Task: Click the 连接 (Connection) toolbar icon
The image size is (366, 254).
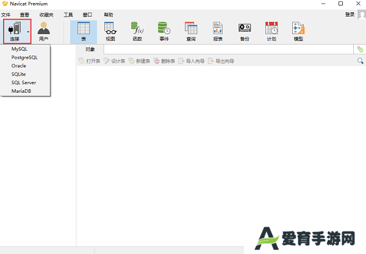Action: (15, 31)
